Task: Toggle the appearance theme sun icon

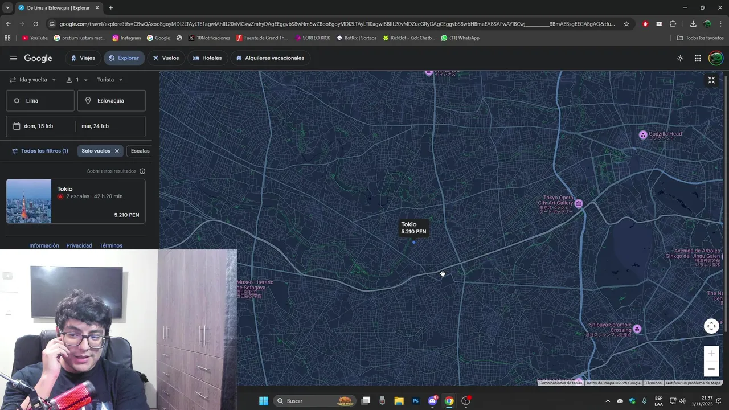Action: (680, 58)
